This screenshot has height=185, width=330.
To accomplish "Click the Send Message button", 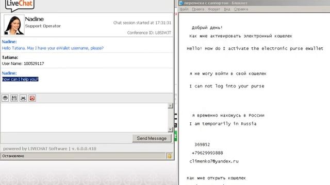I will 152,138.
